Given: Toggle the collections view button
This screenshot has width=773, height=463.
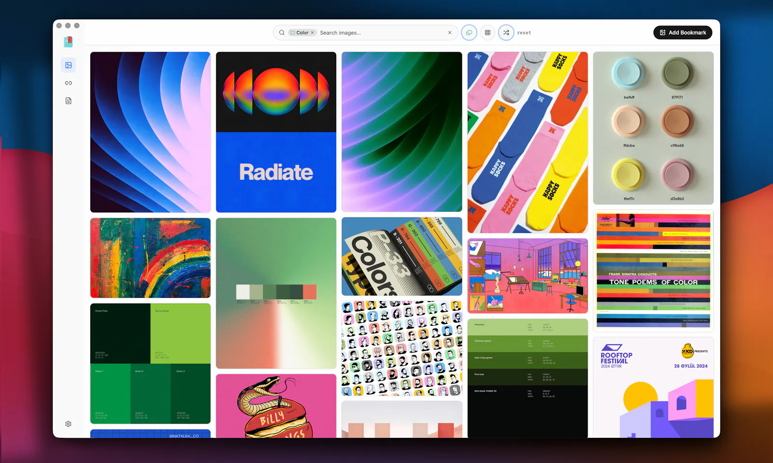Looking at the screenshot, I should 469,33.
